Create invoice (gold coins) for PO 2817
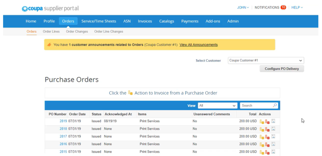 coord(262,137)
